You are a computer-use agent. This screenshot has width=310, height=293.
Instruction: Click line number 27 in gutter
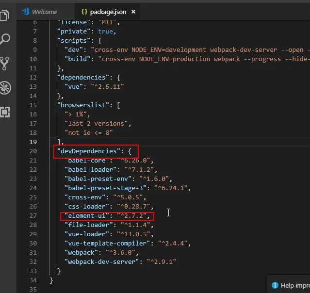33,215
